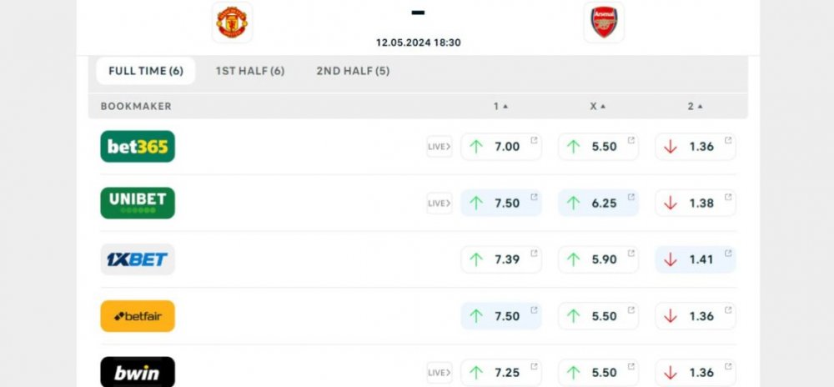Click the Manchester United team crest
Viewport: 834px width, 387px height.
click(232, 23)
